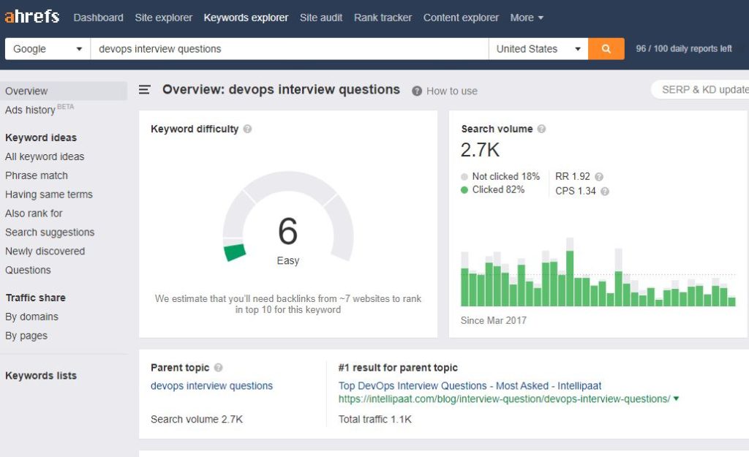
Task: Click the Since Mar 2017 label
Action: (x=494, y=320)
